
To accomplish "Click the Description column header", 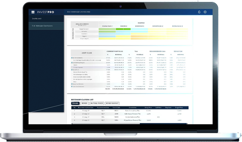I will (132, 108).
